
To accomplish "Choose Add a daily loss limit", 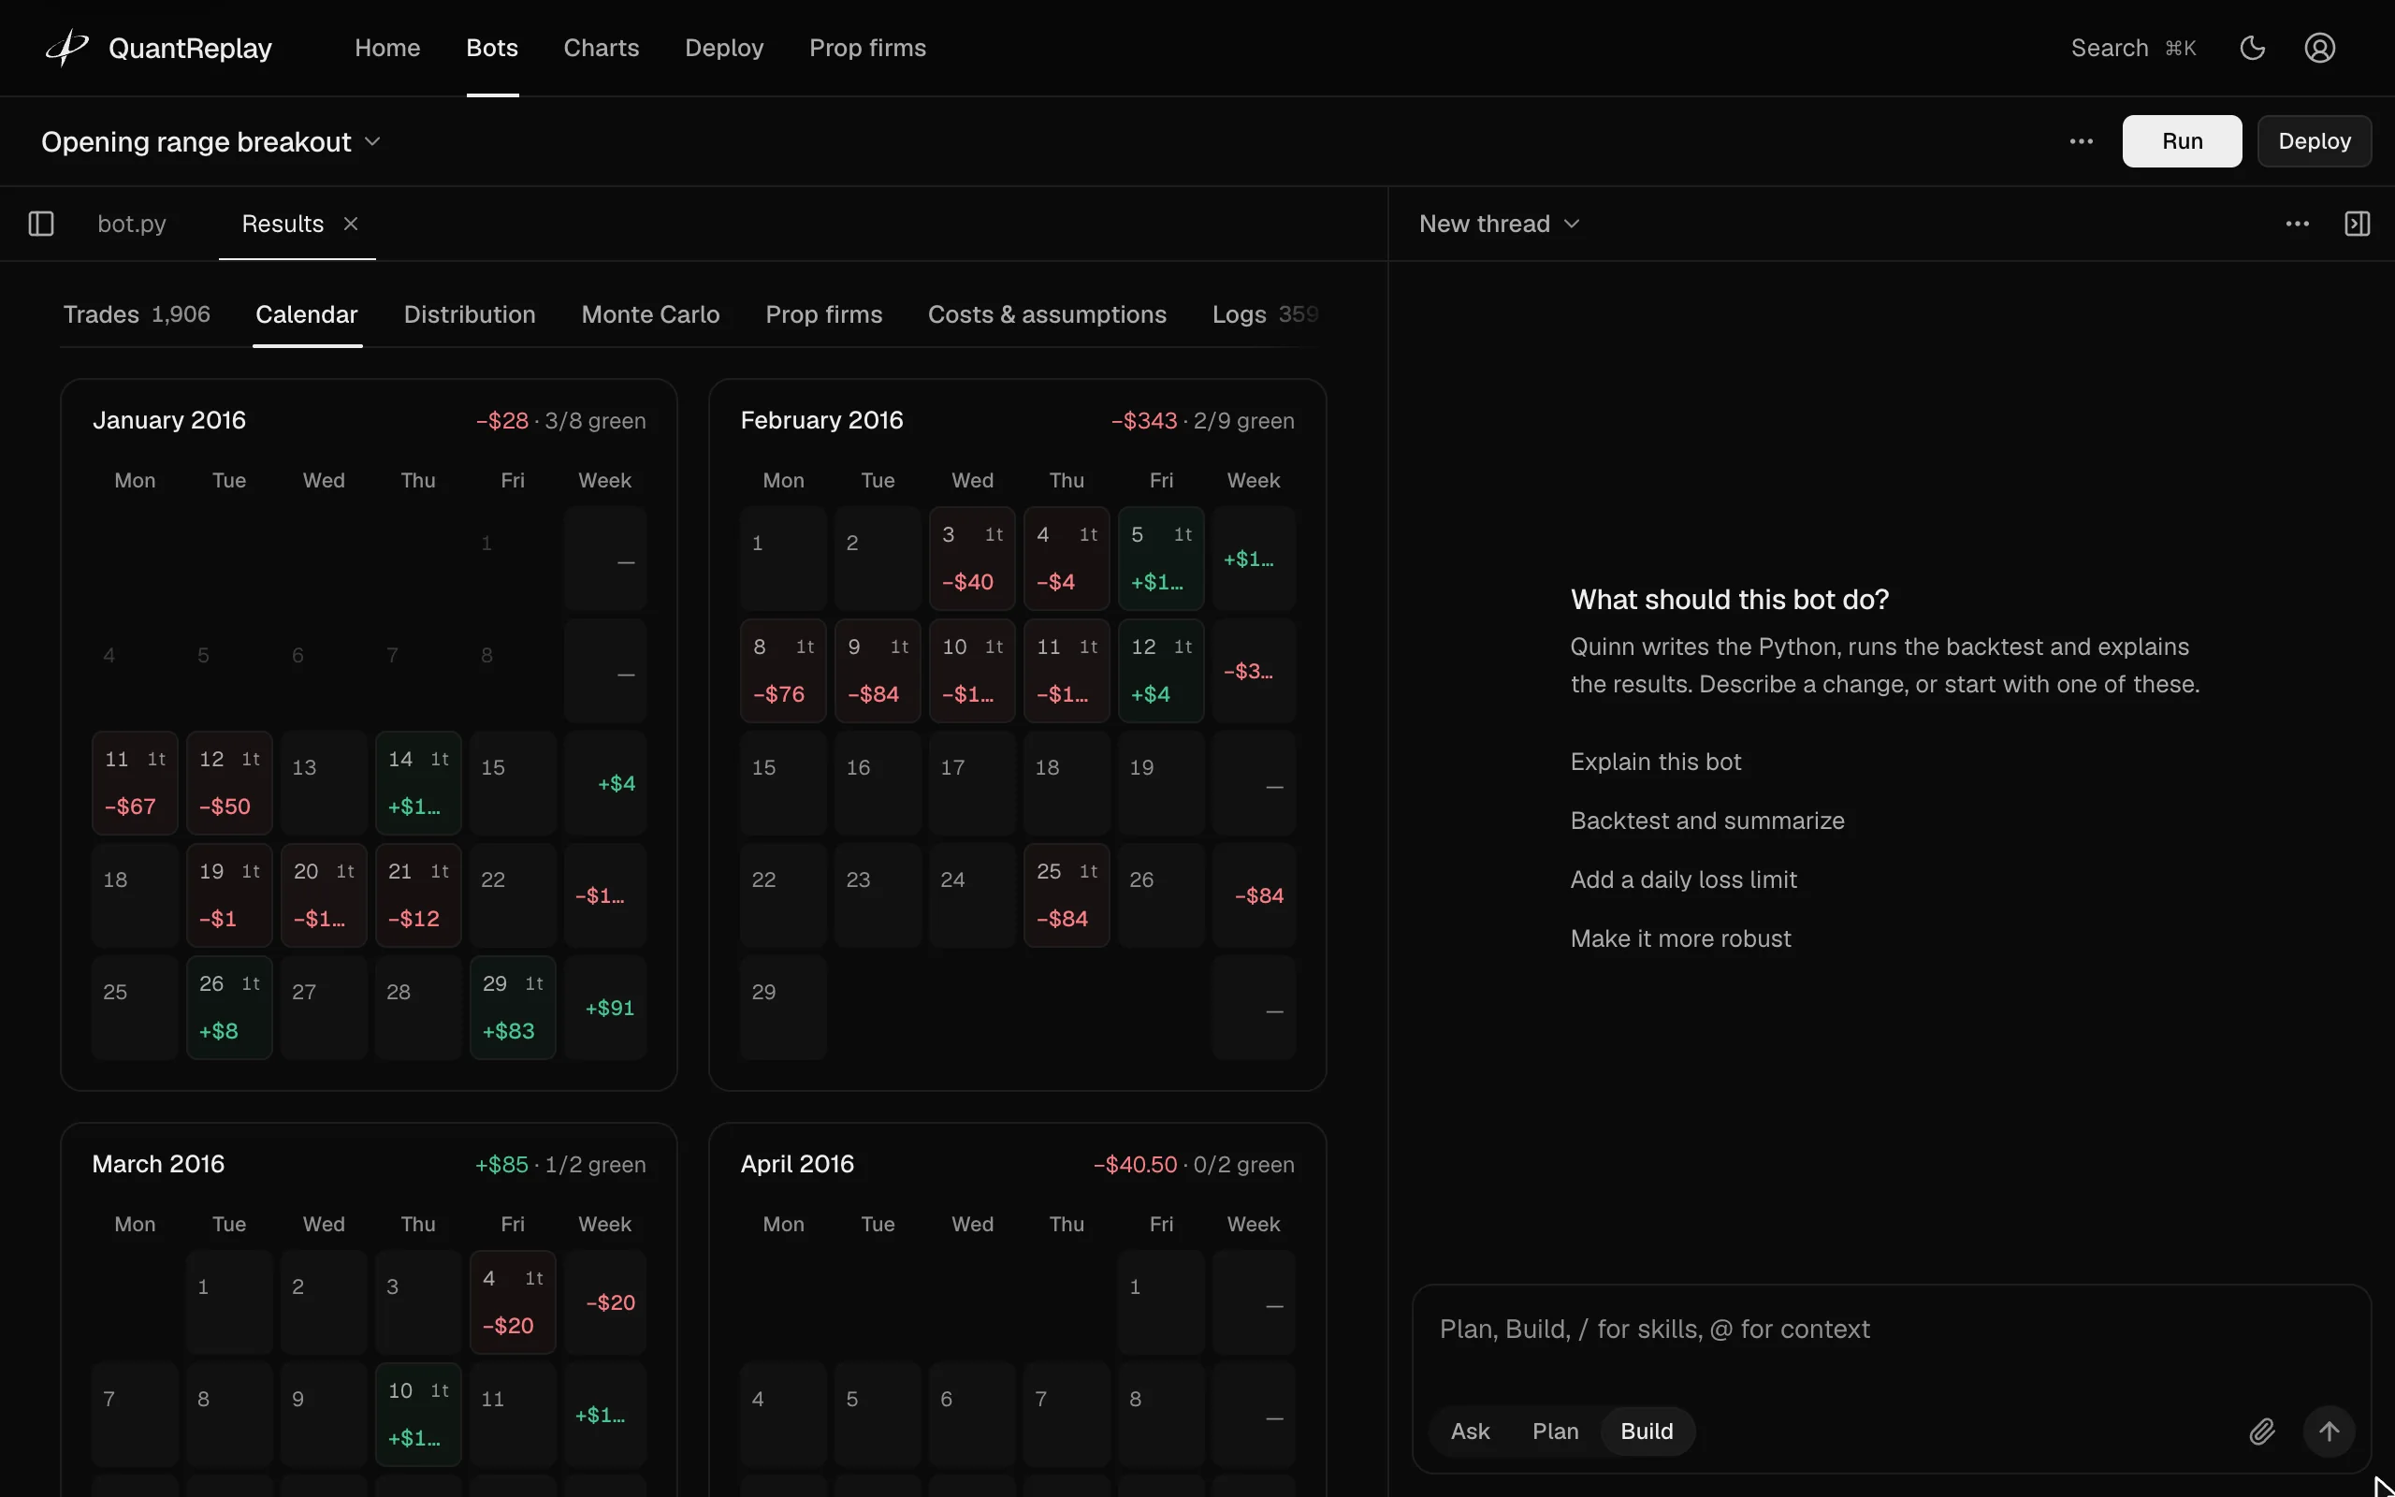I will [1683, 879].
